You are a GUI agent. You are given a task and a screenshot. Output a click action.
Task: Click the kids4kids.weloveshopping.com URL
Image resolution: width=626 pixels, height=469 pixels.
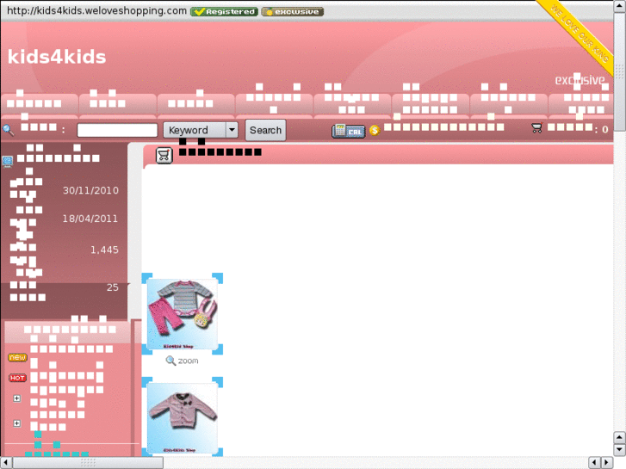96,11
